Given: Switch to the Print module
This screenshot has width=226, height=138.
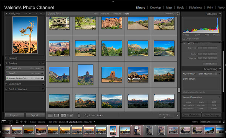Looking at the screenshot, I should [210, 8].
